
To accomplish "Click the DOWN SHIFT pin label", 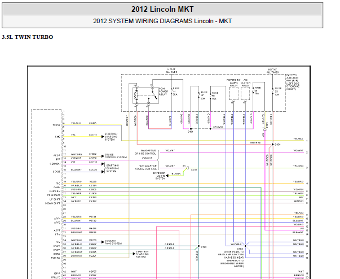I will 52,203.
